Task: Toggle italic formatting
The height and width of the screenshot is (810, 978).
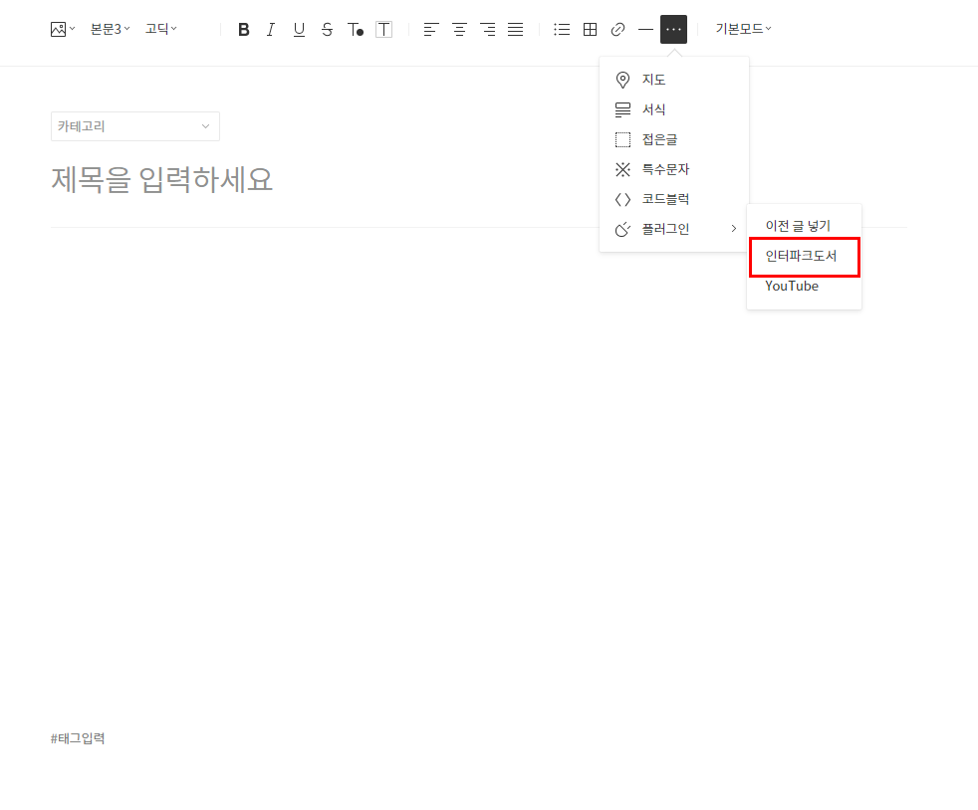Action: pyautogui.click(x=271, y=29)
